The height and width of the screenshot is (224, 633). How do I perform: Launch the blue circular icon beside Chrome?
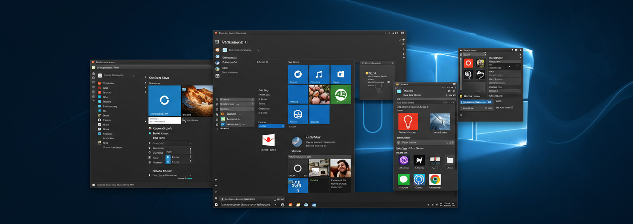click(x=419, y=180)
